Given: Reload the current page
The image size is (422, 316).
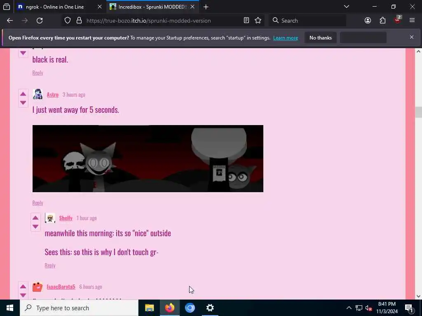Looking at the screenshot, I should 40,21.
